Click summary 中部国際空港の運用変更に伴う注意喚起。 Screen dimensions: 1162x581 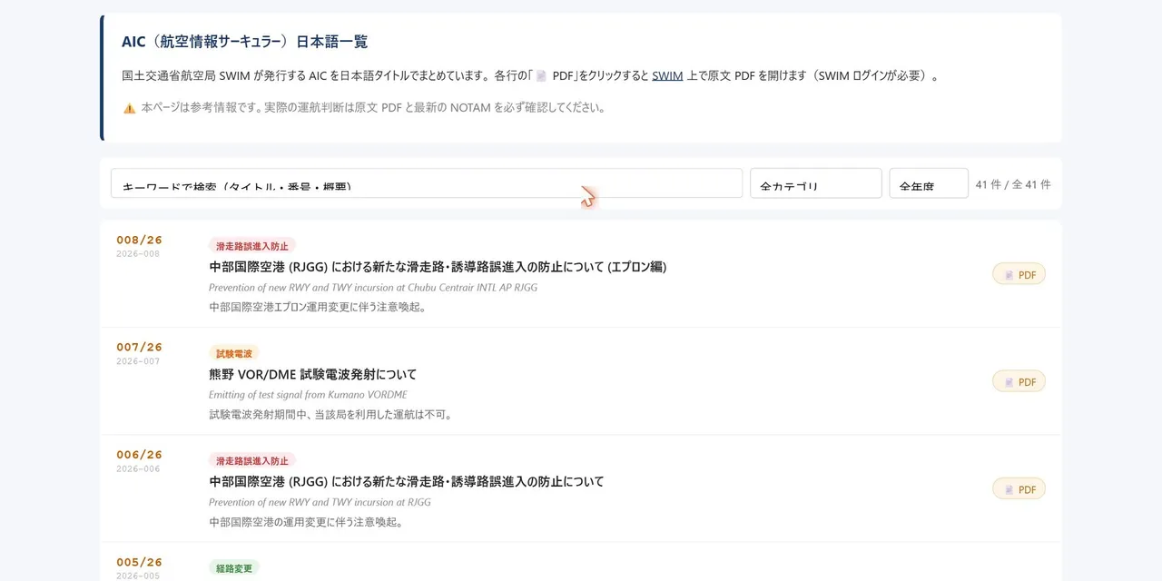pyautogui.click(x=306, y=522)
